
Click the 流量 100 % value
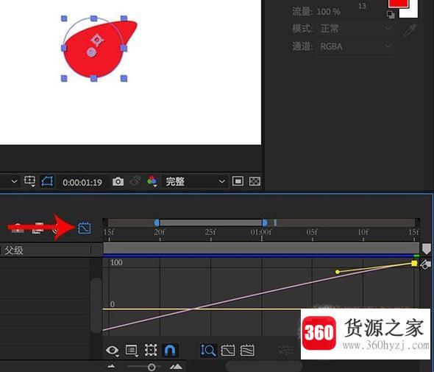coord(328,12)
